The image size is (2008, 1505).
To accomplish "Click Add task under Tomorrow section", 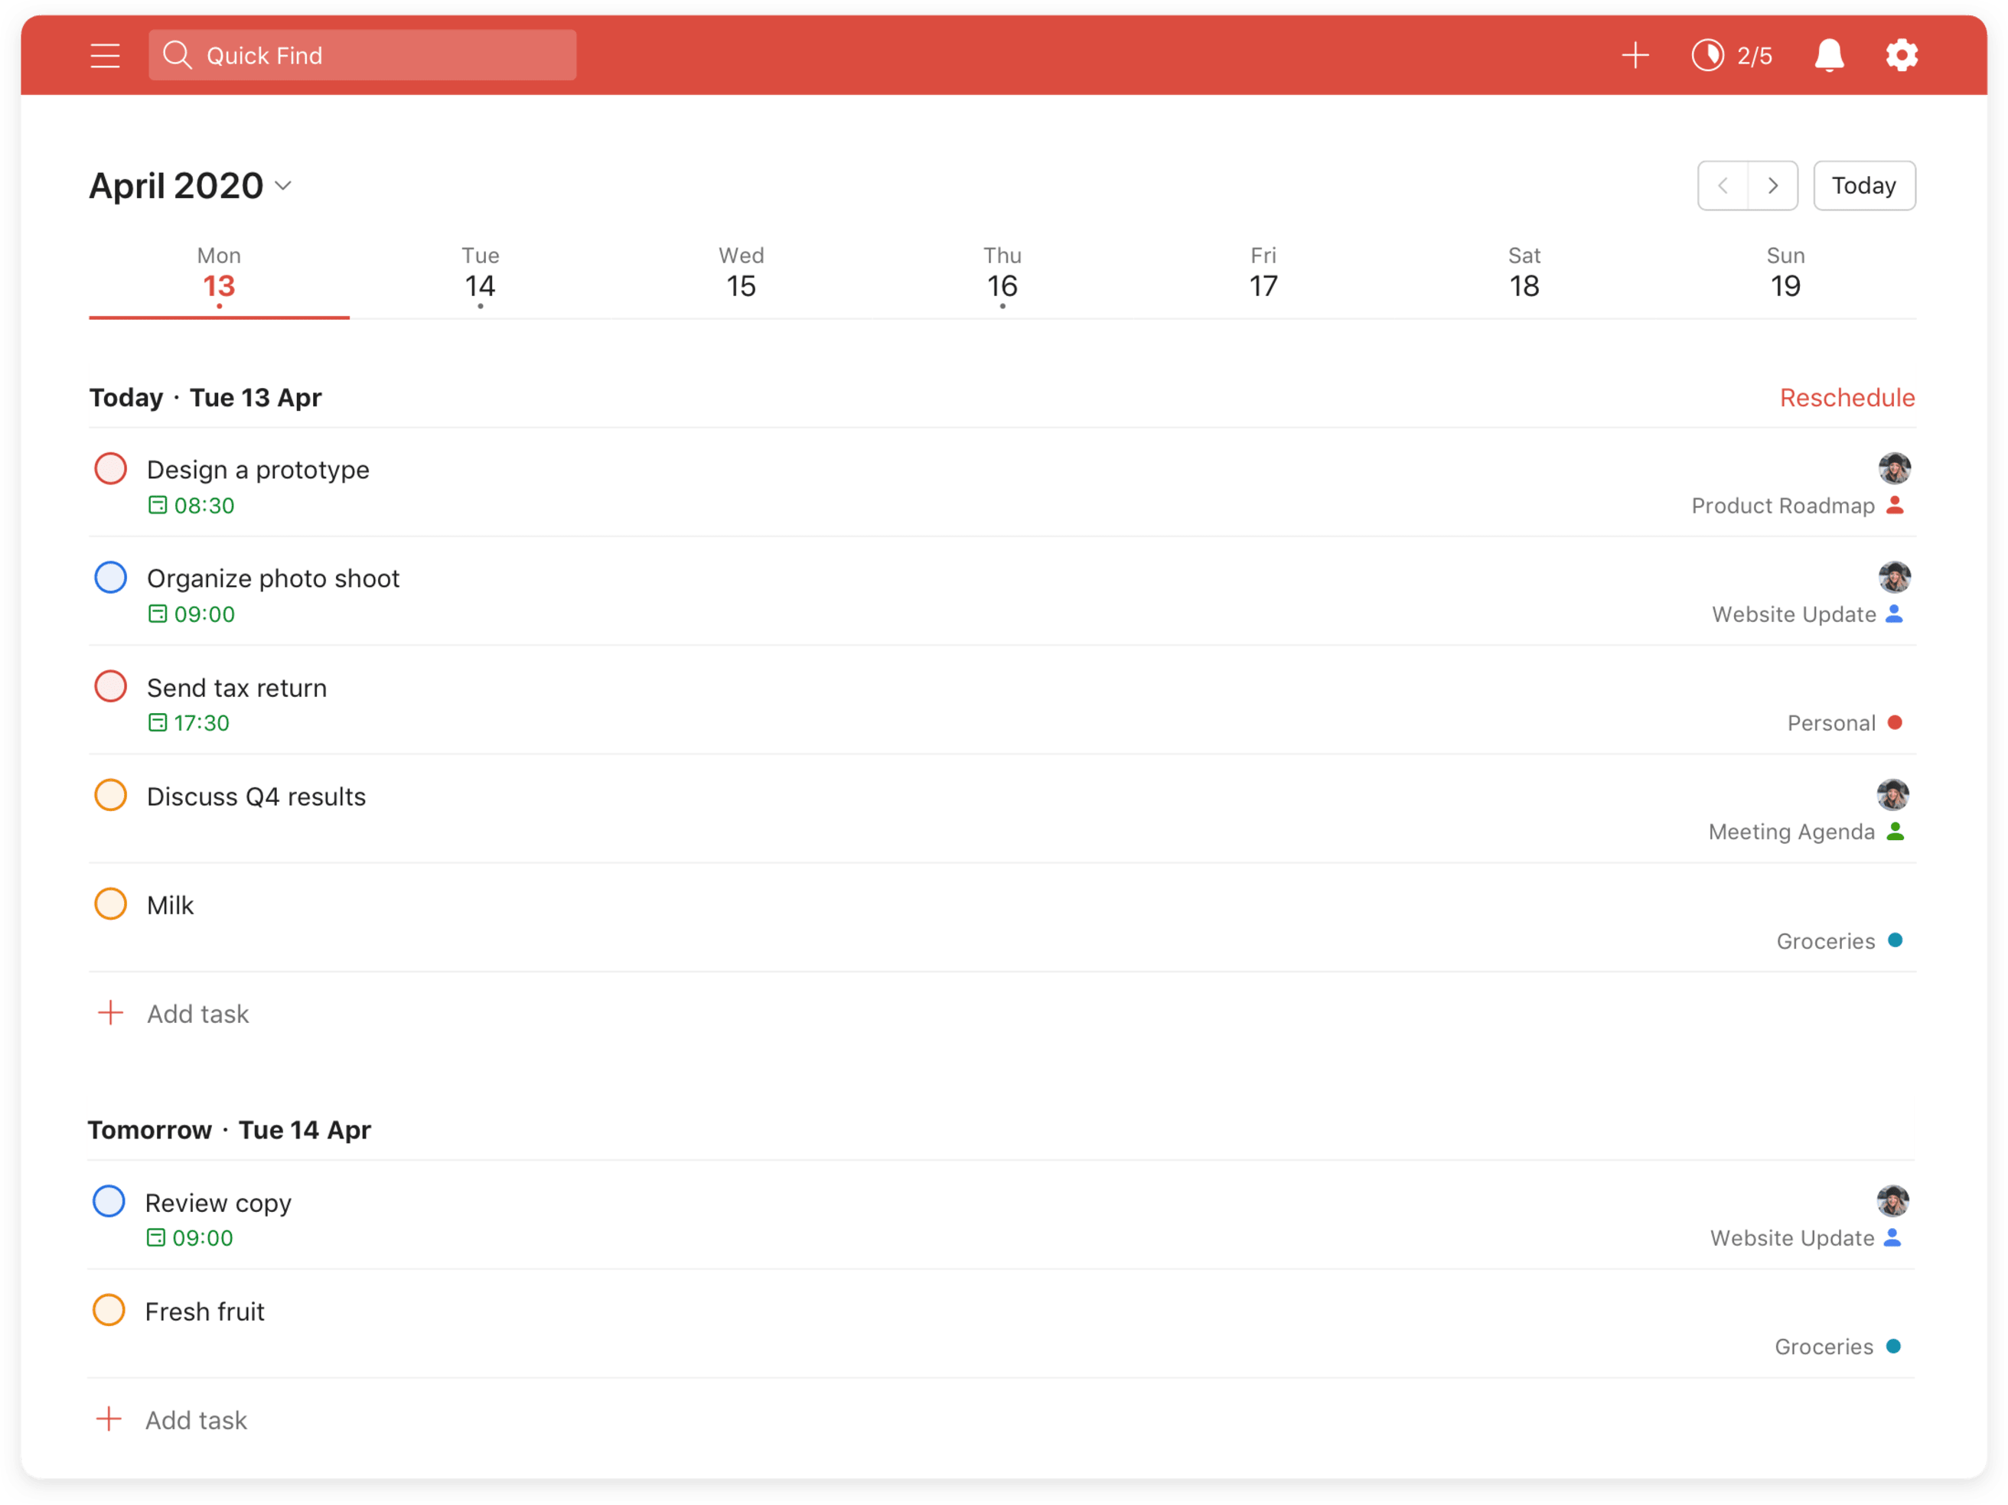I will click(x=197, y=1419).
